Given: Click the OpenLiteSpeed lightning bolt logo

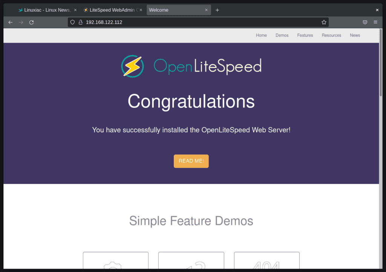Looking at the screenshot, I should 132,66.
